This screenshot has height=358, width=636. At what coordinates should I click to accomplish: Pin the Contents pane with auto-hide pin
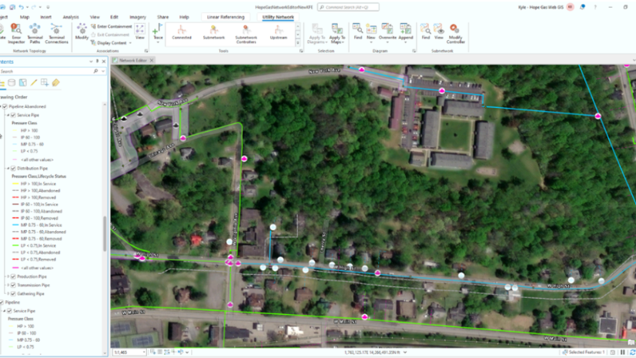97,62
